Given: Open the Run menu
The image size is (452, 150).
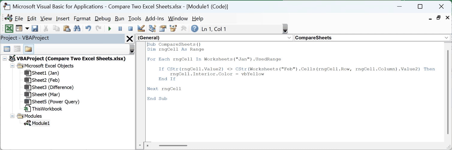Looking at the screenshot, I should click(x=119, y=19).
